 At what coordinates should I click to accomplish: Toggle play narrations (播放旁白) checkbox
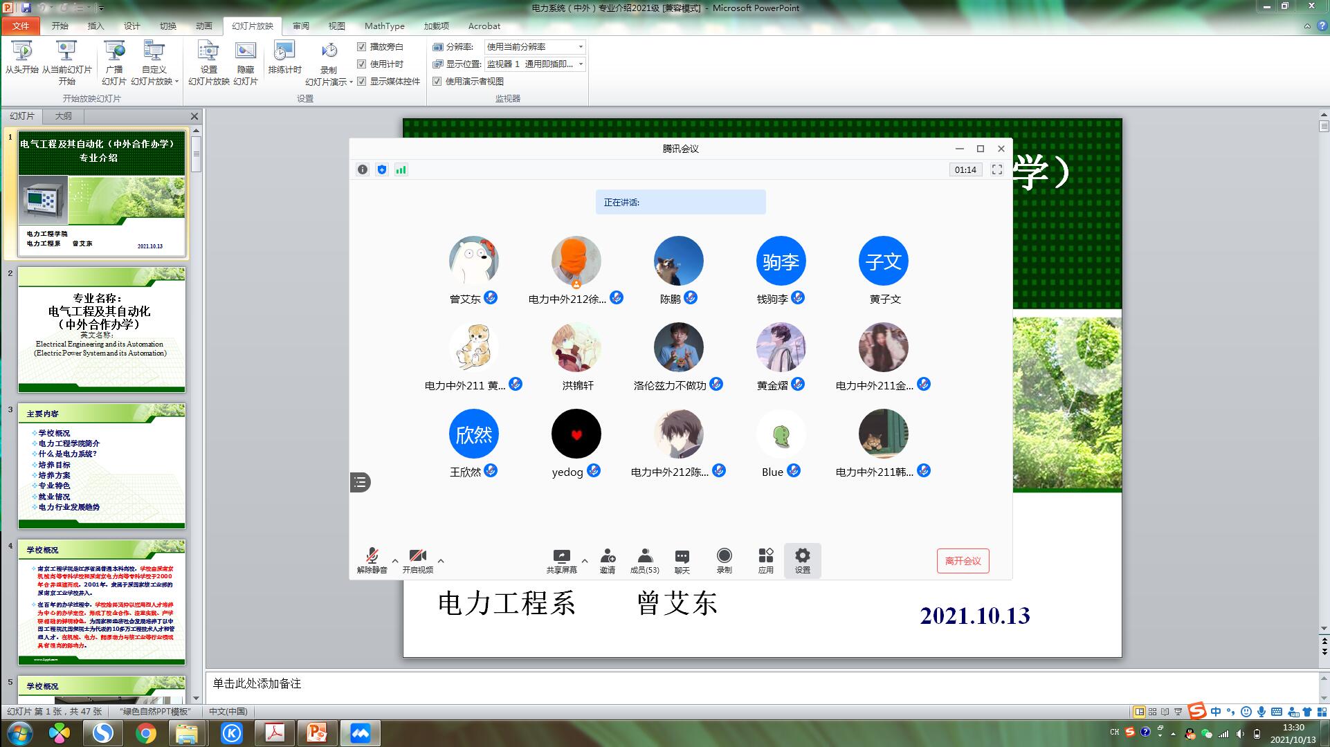click(361, 46)
